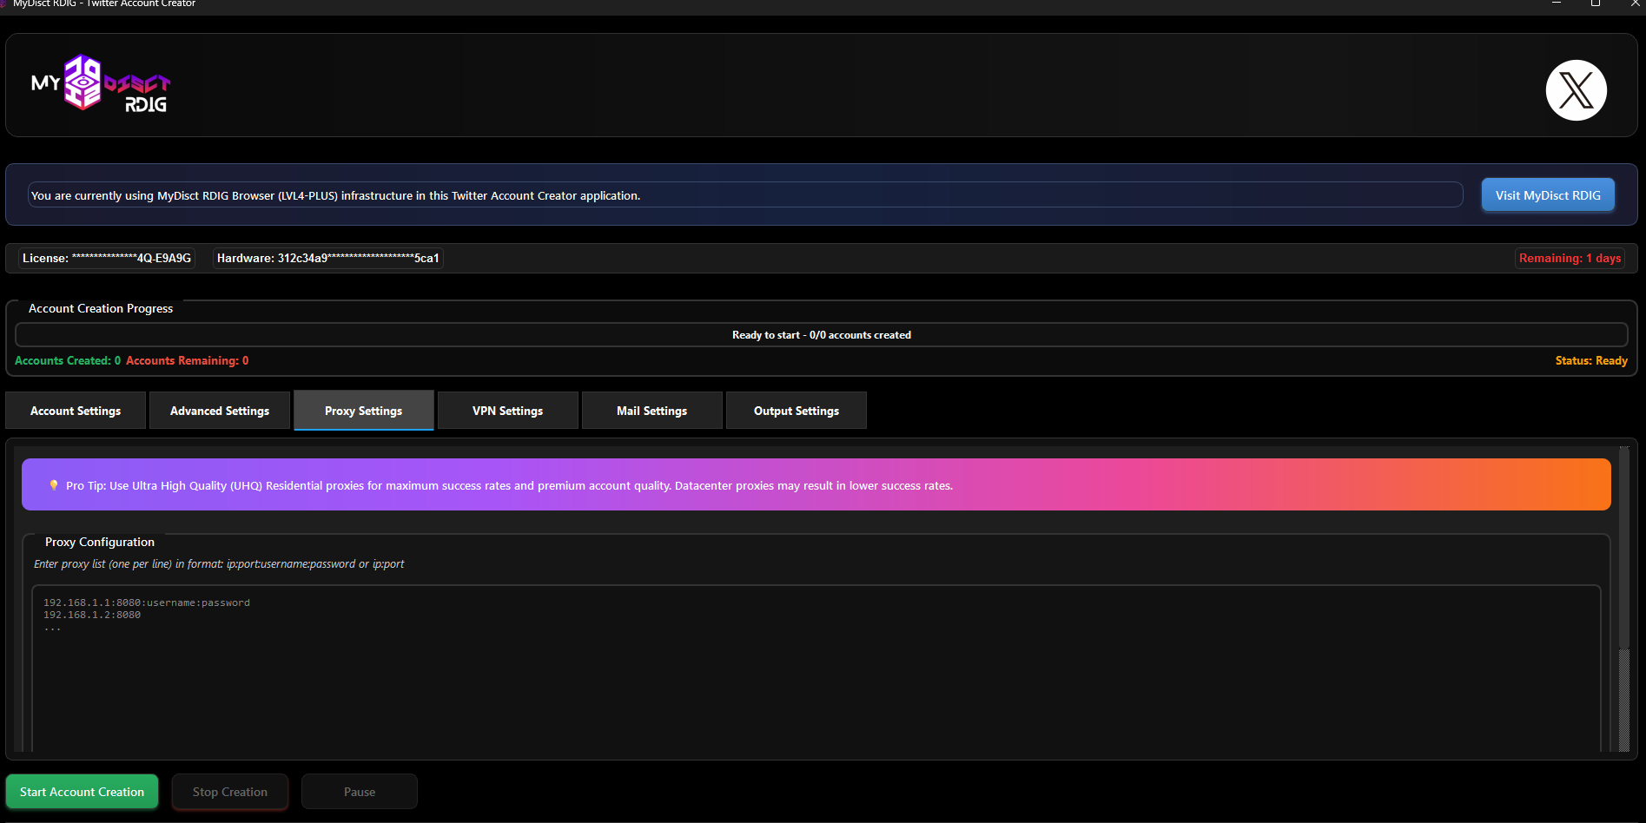Select the Proxy Settings tab
This screenshot has width=1646, height=823.
click(364, 411)
